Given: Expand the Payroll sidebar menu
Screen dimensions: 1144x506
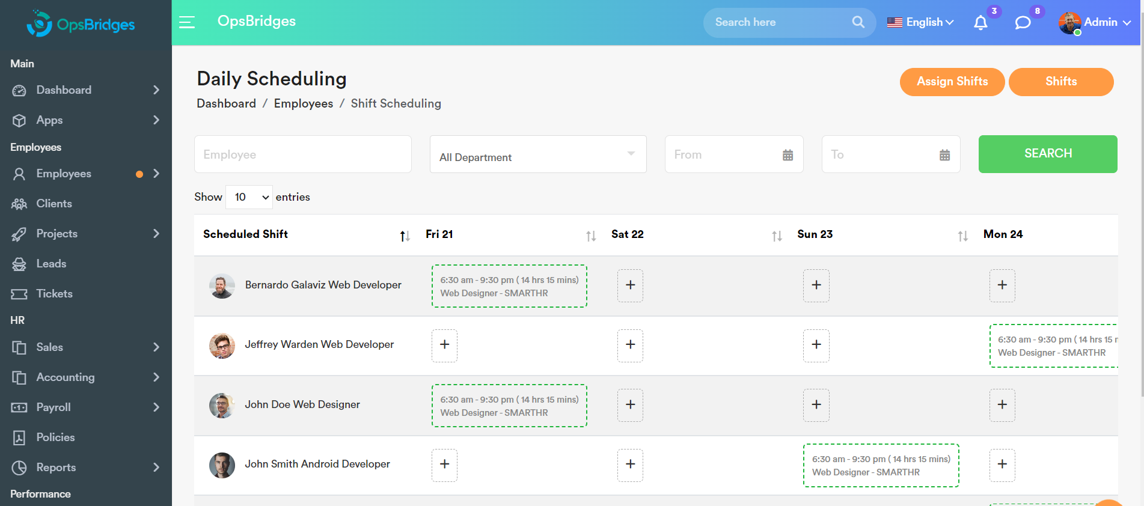Looking at the screenshot, I should (x=86, y=407).
